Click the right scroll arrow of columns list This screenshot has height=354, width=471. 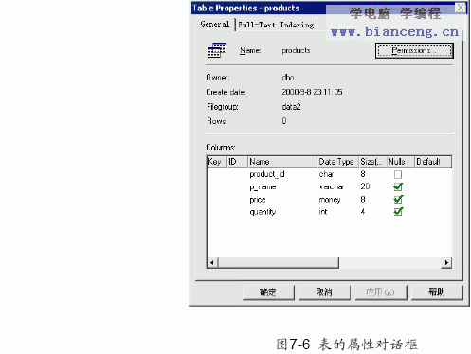click(446, 262)
